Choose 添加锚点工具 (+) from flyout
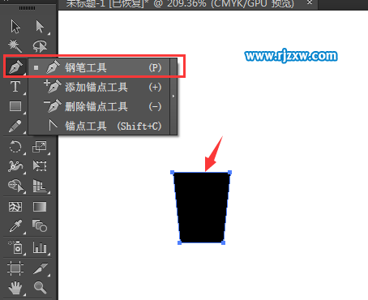368x300 pixels. [x=99, y=87]
